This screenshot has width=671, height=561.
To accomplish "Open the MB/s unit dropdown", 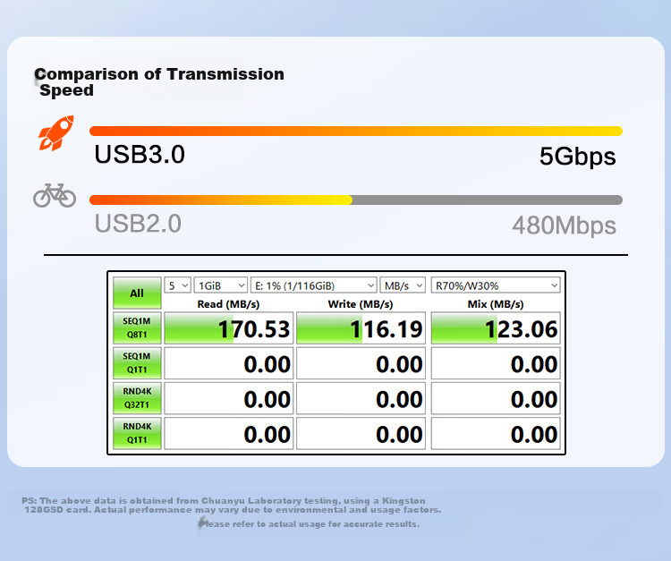I will click(x=403, y=285).
